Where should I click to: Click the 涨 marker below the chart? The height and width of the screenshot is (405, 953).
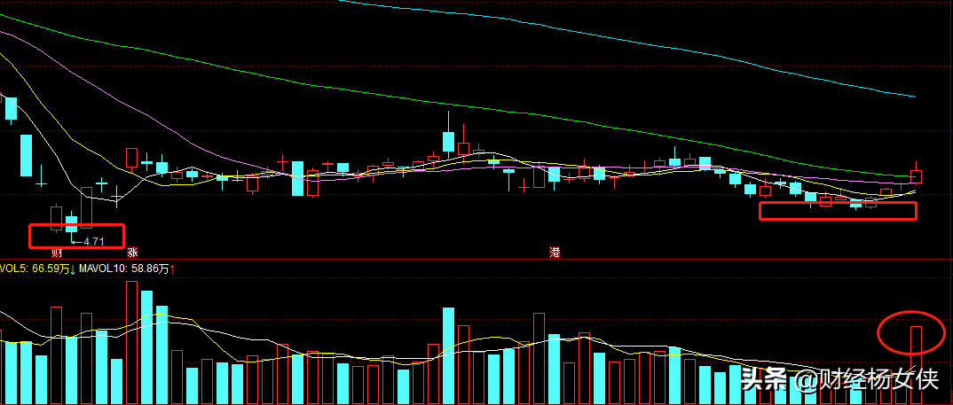(x=132, y=253)
